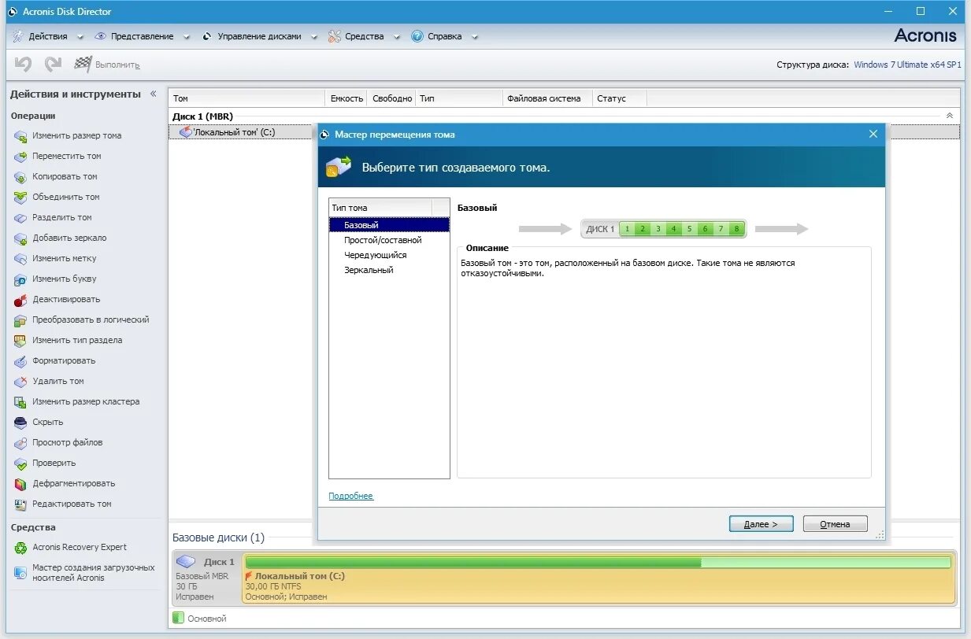Click the Деактивировать icon
971x639 pixels.
[x=20, y=300]
